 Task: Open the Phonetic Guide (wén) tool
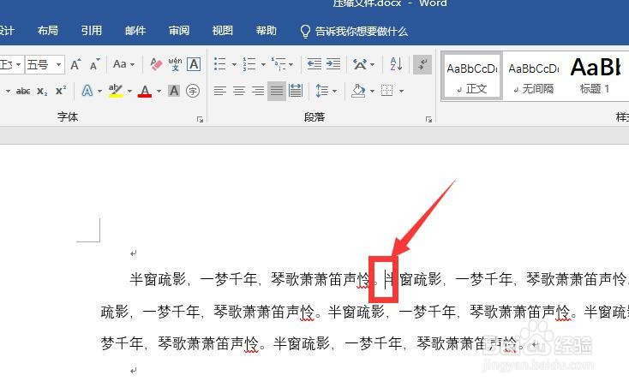[175, 64]
